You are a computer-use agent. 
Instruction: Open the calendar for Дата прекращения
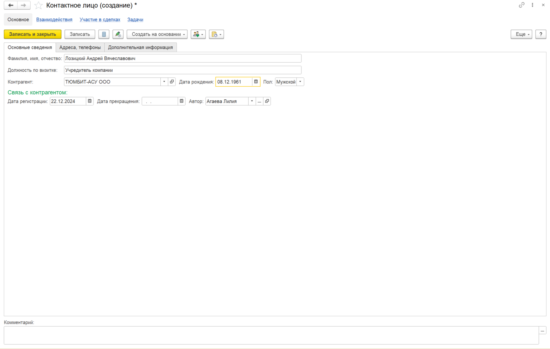tap(182, 101)
